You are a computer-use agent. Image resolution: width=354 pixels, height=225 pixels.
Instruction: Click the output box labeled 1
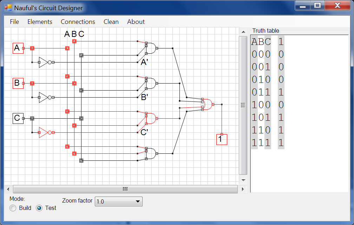[222, 139]
